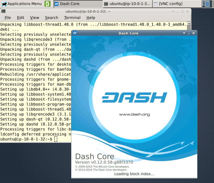214x183 pixels.
Task: Open the terminal Search menu
Action: (52, 18)
